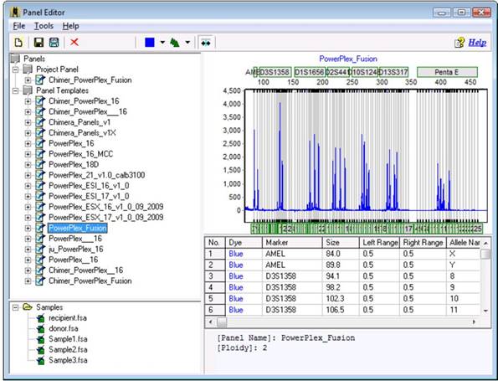Open the Help menu
The height and width of the screenshot is (381, 498).
[x=70, y=26]
